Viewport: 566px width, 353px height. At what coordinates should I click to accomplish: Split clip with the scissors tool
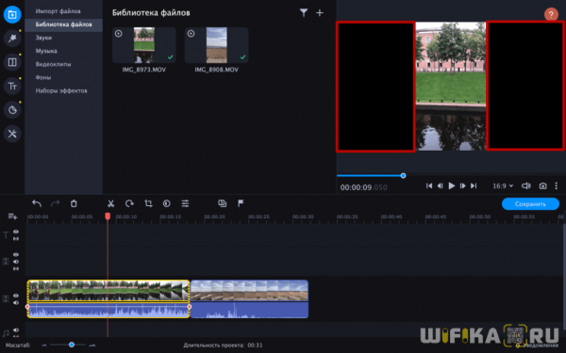tap(110, 203)
